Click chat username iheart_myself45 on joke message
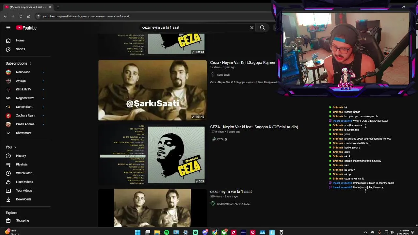 click(342, 188)
